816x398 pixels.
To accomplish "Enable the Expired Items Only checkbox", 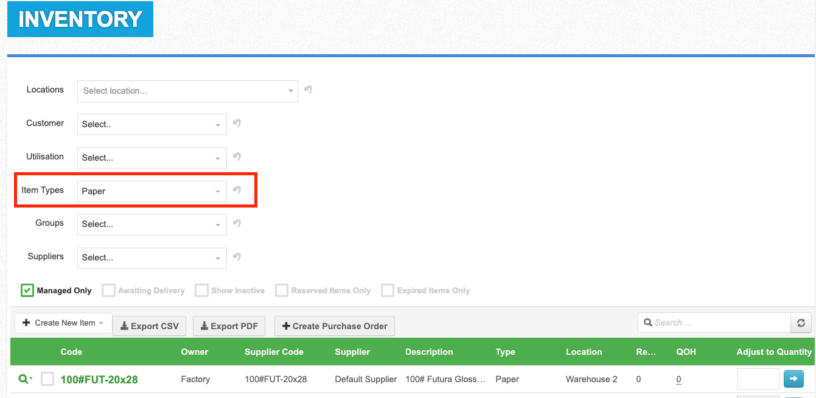I will pos(387,290).
